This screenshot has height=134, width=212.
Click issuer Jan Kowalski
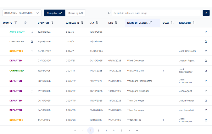pos(186,110)
